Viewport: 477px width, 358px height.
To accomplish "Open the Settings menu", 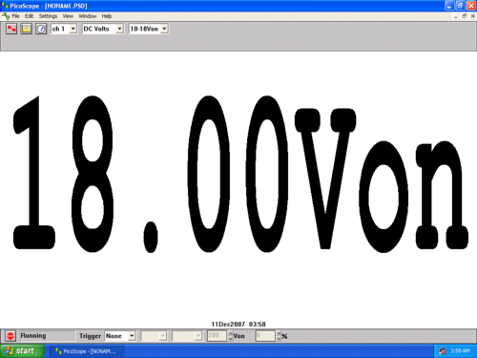I will coord(48,16).
